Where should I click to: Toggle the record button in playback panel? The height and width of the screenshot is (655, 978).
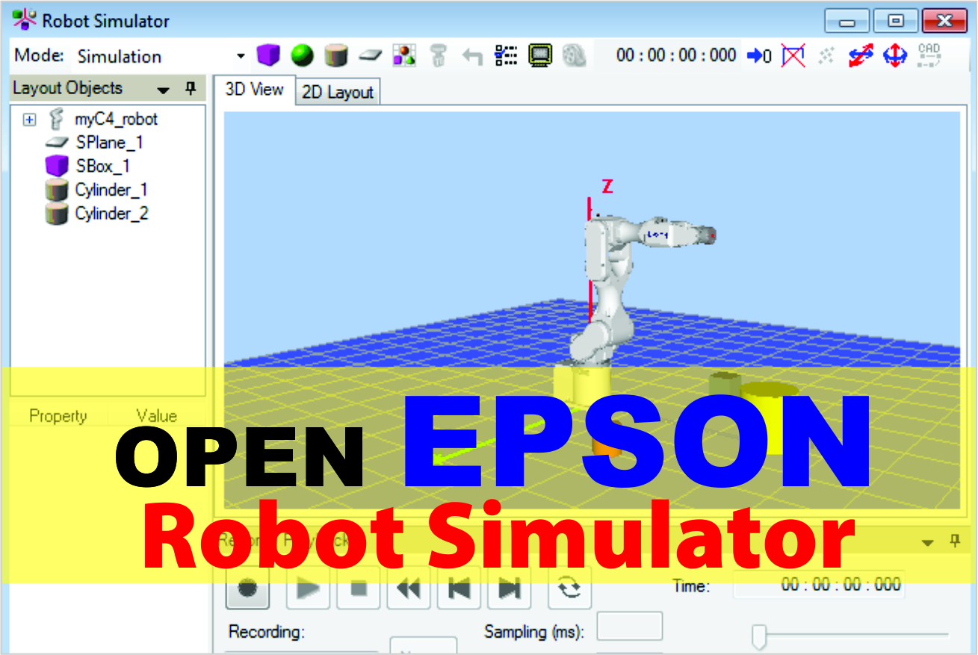tap(247, 589)
